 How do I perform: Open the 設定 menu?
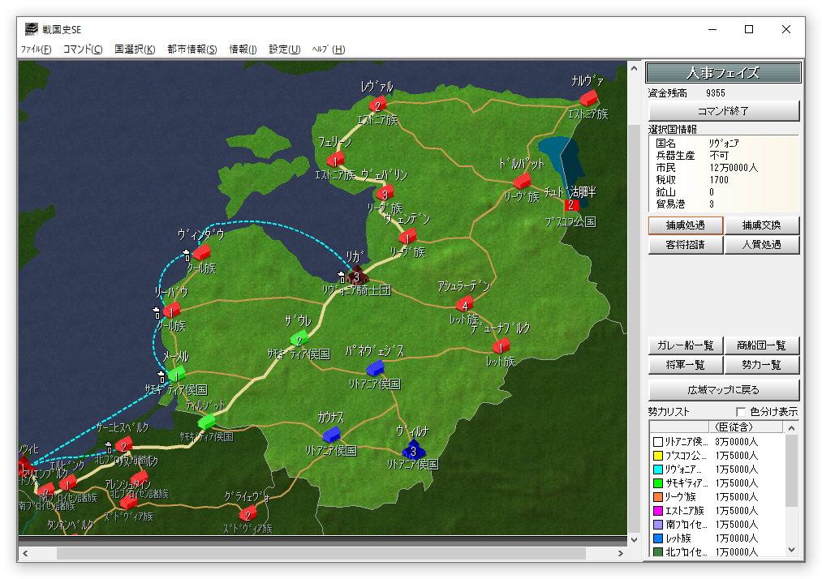285,49
